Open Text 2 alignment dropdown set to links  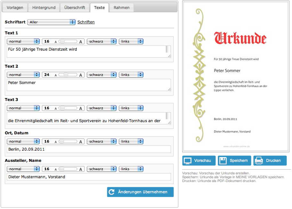point(131,75)
